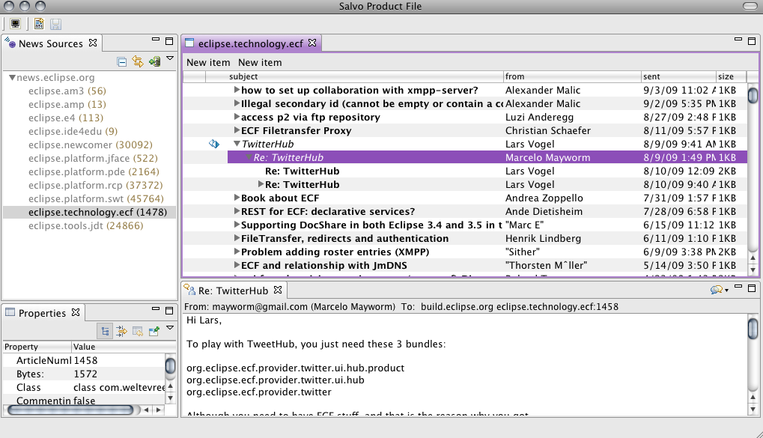This screenshot has height=438, width=763.
Task: Collapse the TwitterHub thread by Lars Vogel
Action: pyautogui.click(x=237, y=144)
